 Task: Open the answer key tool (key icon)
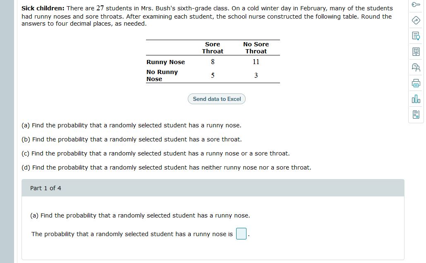tap(416, 5)
